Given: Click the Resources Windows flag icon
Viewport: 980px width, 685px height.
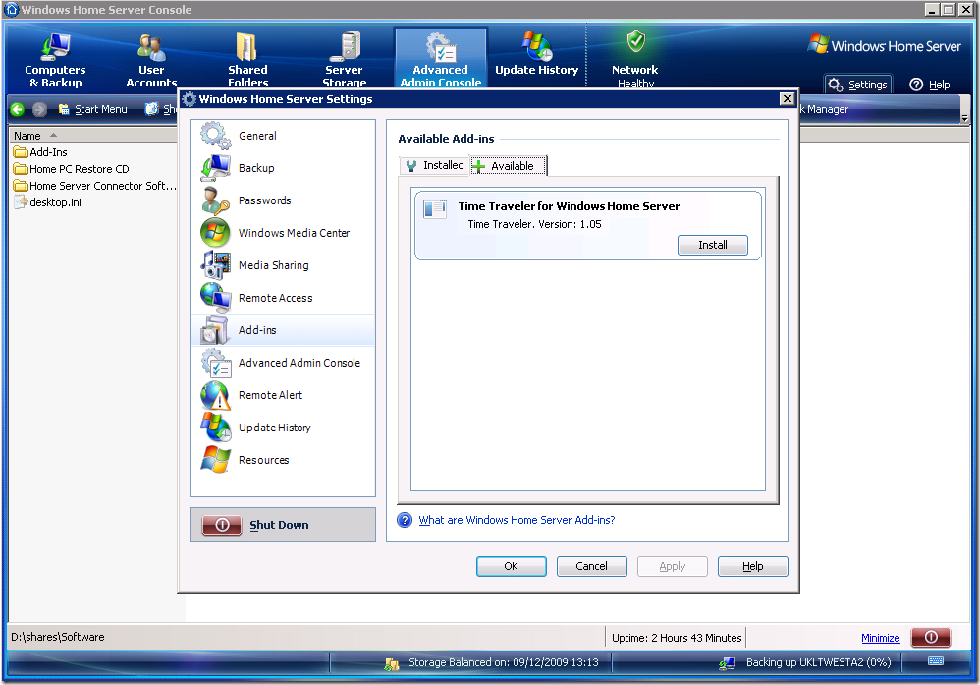Looking at the screenshot, I should point(216,460).
